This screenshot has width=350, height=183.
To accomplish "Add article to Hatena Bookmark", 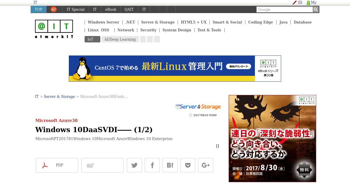I will click(x=170, y=165).
